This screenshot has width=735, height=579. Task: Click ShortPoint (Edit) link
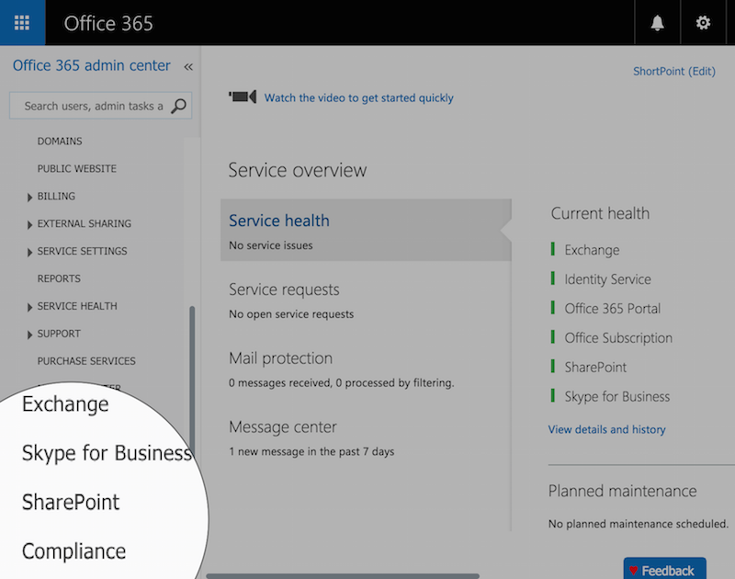tap(674, 72)
